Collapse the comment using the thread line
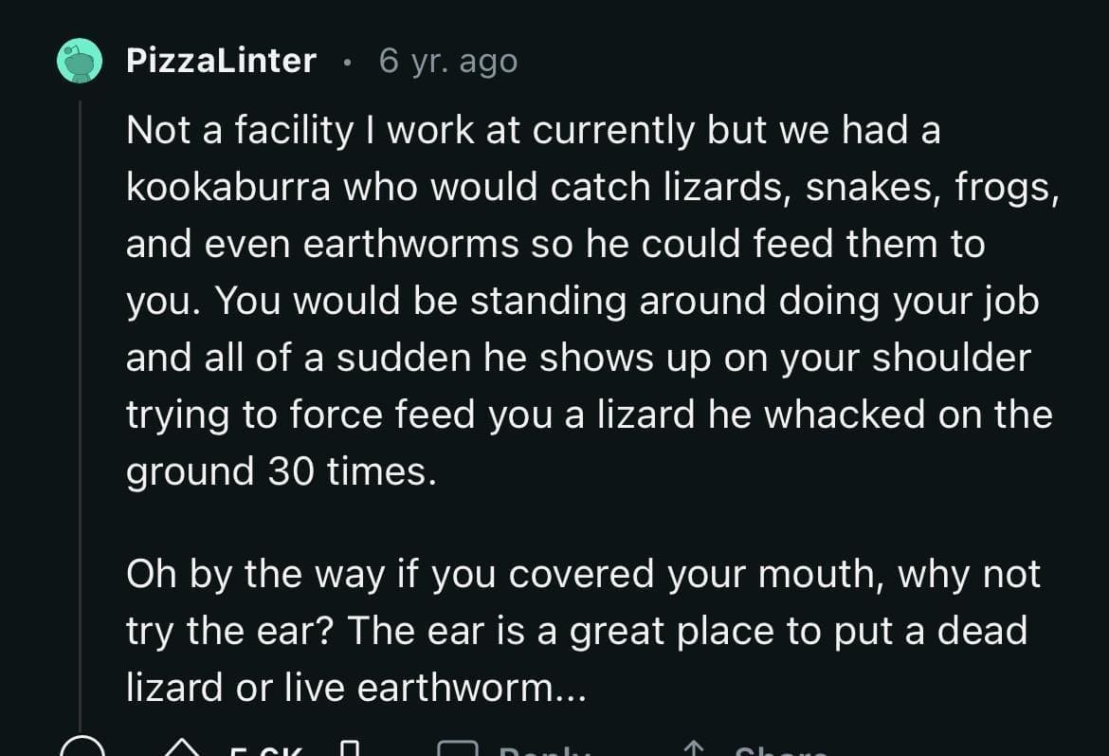1109x756 pixels. (x=81, y=408)
